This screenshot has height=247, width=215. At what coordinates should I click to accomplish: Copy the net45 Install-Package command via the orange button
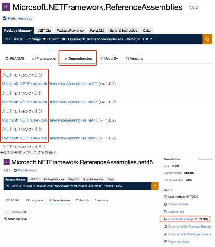[155, 186]
